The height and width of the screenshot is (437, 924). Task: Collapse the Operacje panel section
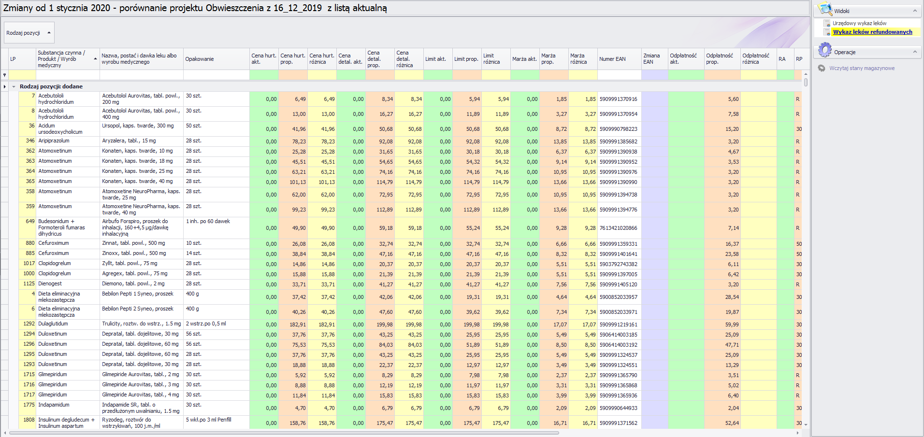point(914,52)
